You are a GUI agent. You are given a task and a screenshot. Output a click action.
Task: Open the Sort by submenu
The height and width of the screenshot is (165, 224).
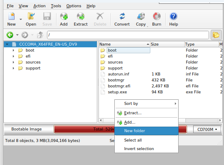[146, 104]
